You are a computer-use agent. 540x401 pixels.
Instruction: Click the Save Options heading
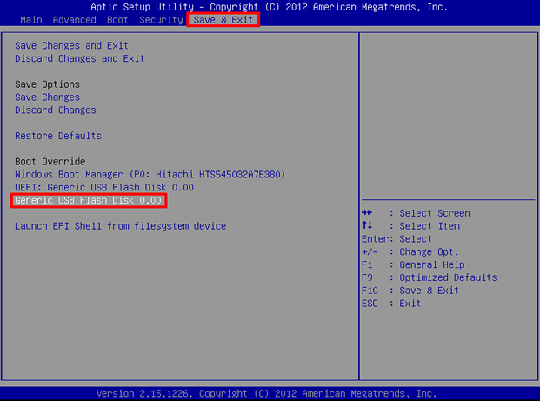(x=48, y=84)
